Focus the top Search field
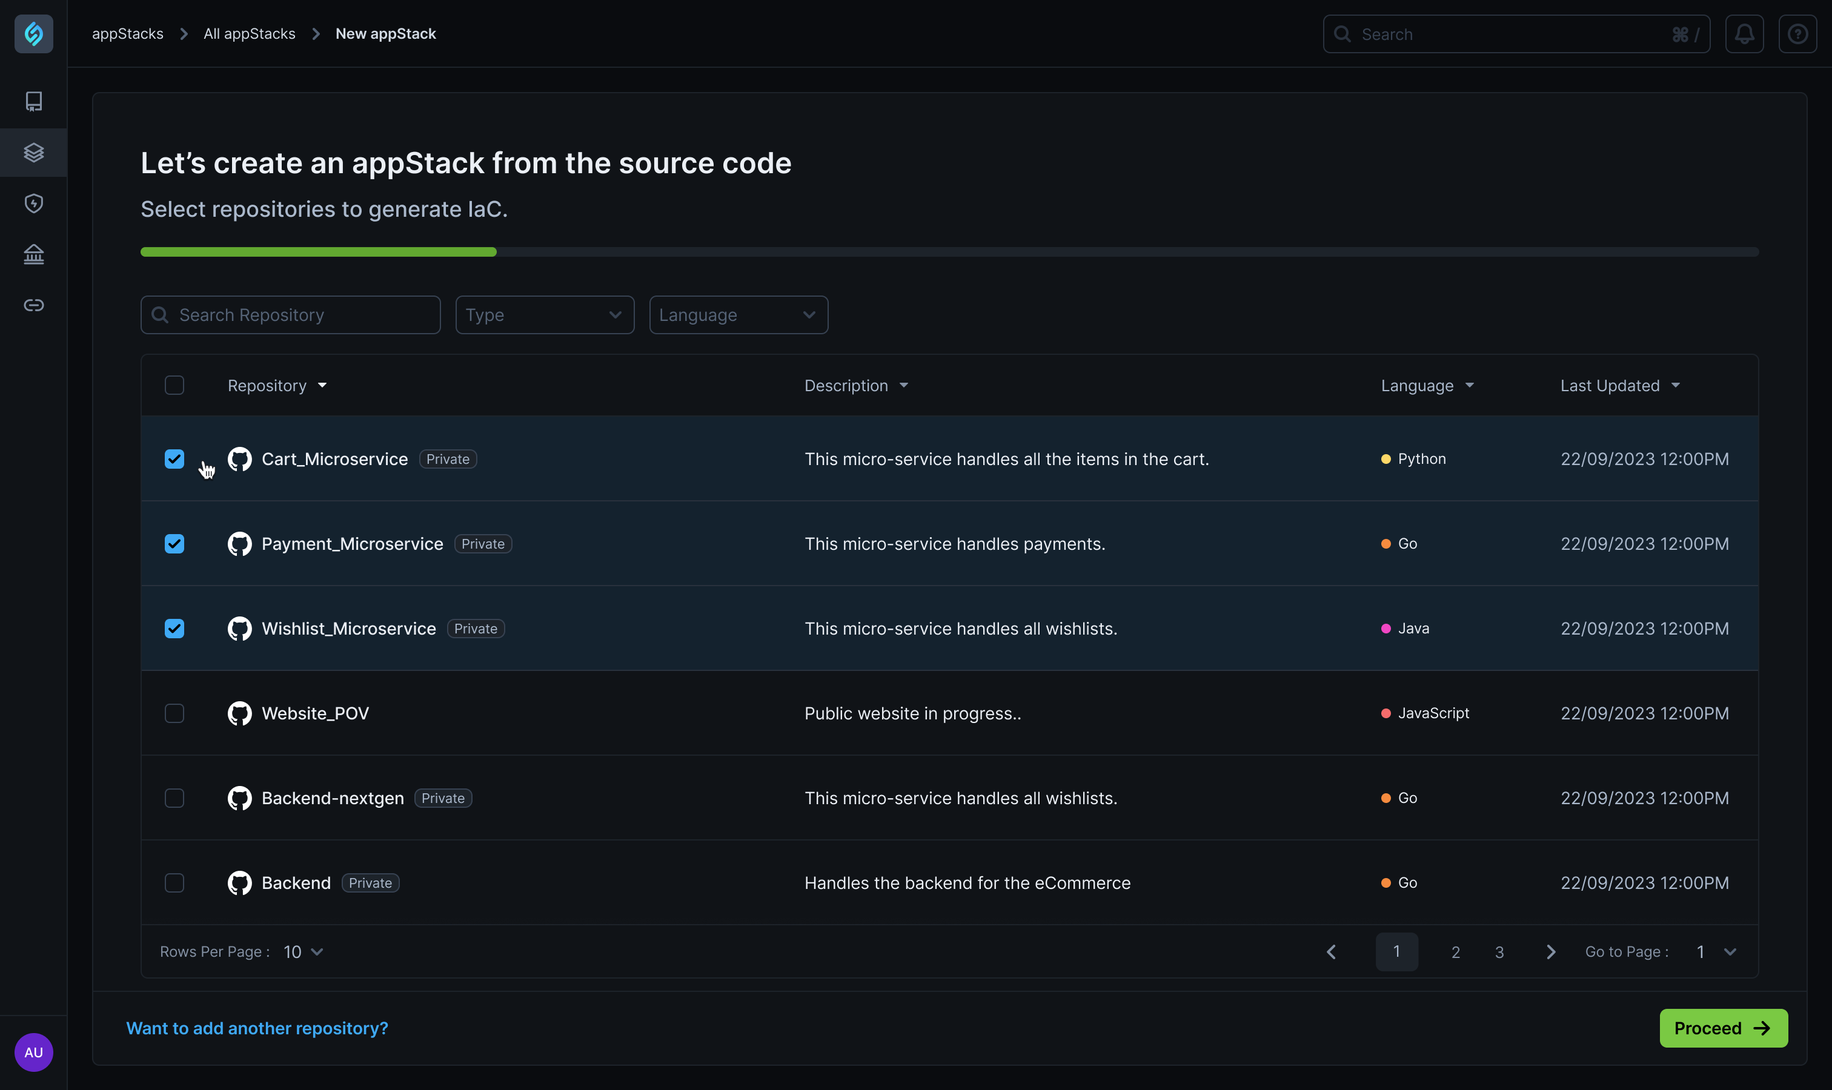The height and width of the screenshot is (1090, 1832). 1516,34
